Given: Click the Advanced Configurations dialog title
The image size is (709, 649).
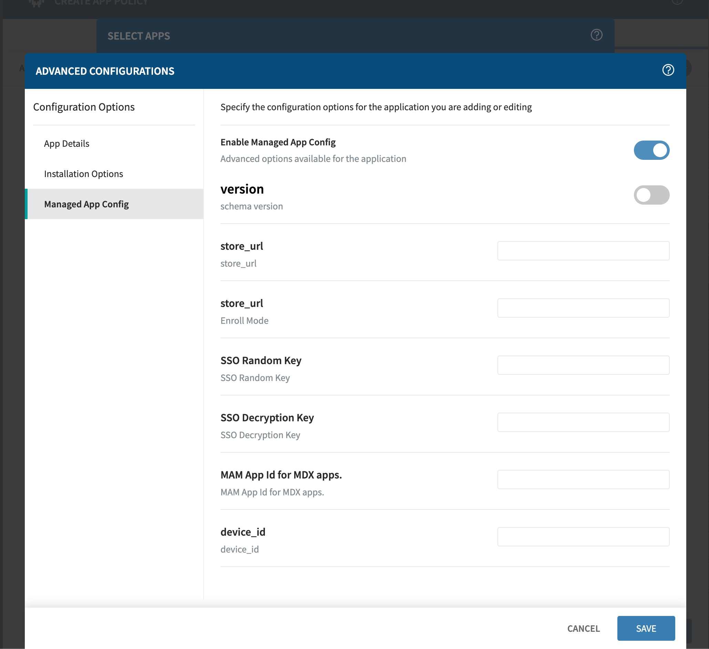Looking at the screenshot, I should point(105,71).
